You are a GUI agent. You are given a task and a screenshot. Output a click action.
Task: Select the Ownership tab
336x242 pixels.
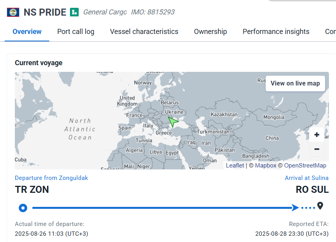pyautogui.click(x=210, y=32)
